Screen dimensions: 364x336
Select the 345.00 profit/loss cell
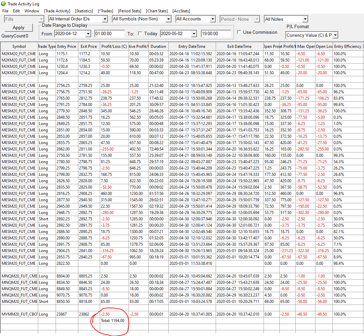tap(114, 111)
